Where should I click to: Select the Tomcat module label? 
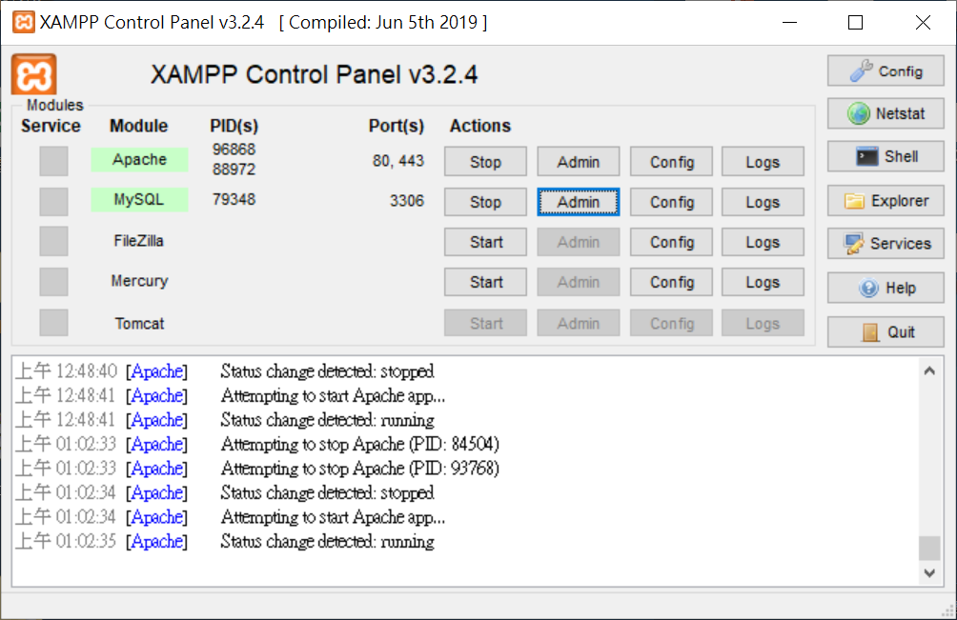139,323
